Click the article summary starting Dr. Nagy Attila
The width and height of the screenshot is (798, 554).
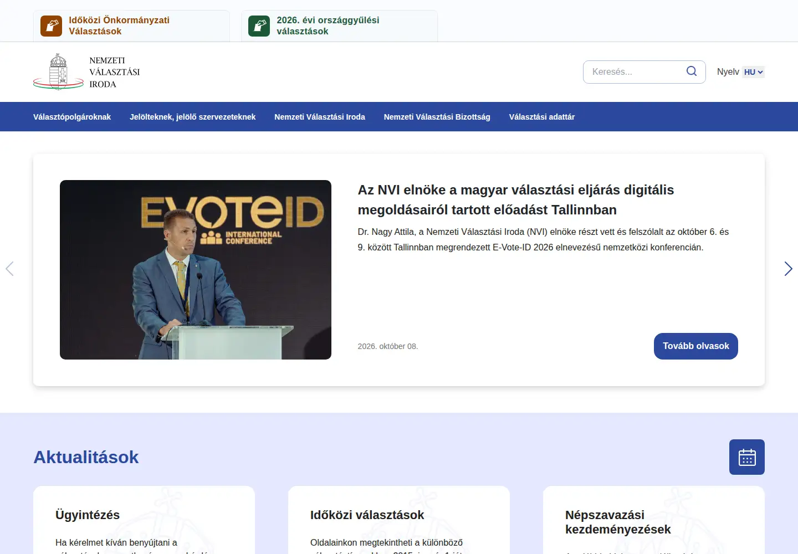pos(543,239)
